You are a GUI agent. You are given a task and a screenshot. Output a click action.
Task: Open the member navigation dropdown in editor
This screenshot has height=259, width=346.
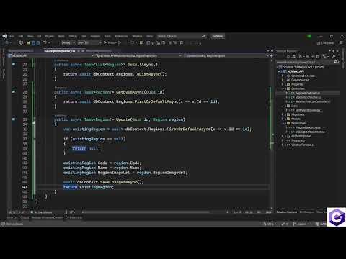(226, 55)
